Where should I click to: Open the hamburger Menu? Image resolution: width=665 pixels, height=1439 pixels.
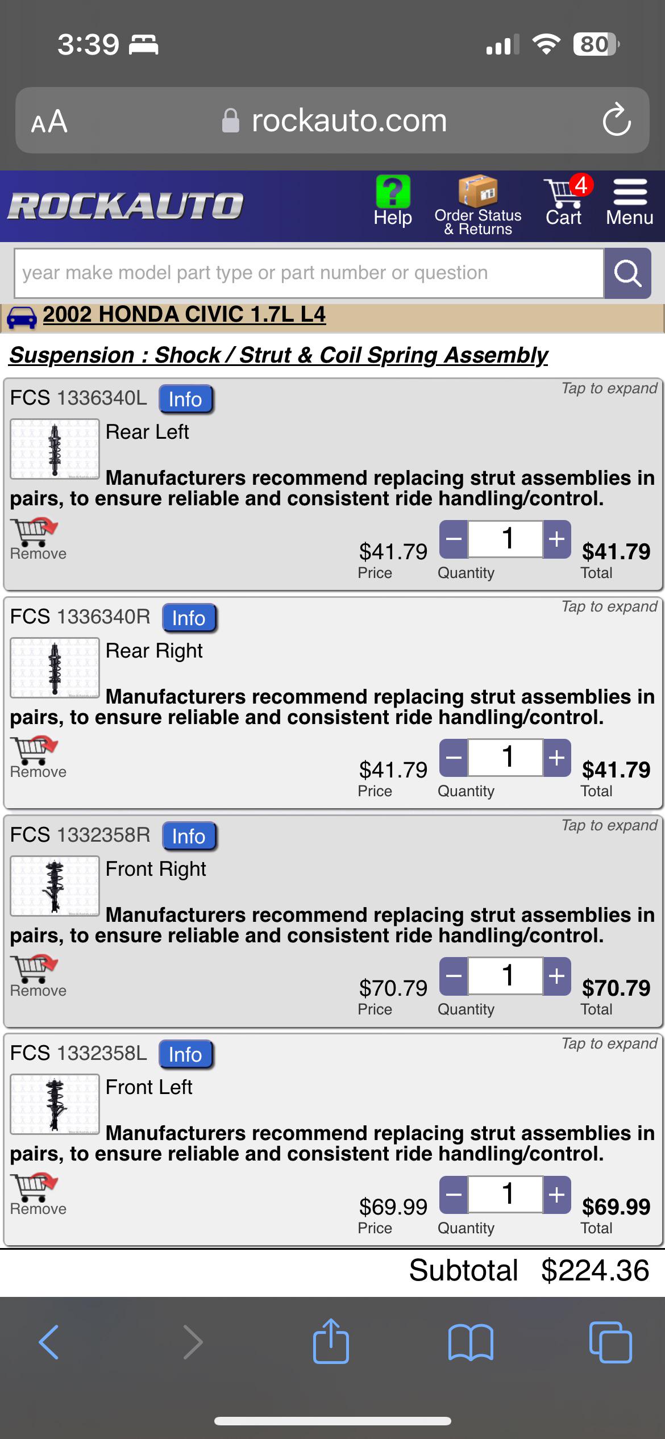click(629, 196)
